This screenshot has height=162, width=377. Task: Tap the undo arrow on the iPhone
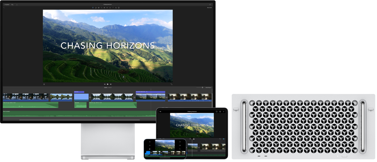point(180,149)
